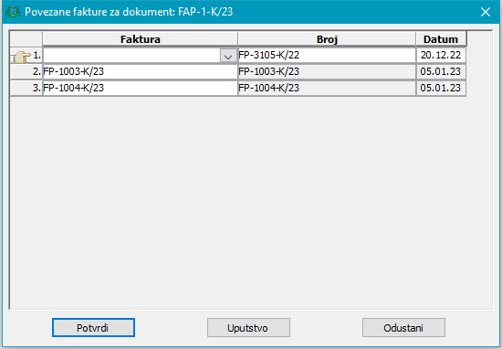The height and width of the screenshot is (349, 502).
Task: Click the Broj column header
Action: click(327, 39)
